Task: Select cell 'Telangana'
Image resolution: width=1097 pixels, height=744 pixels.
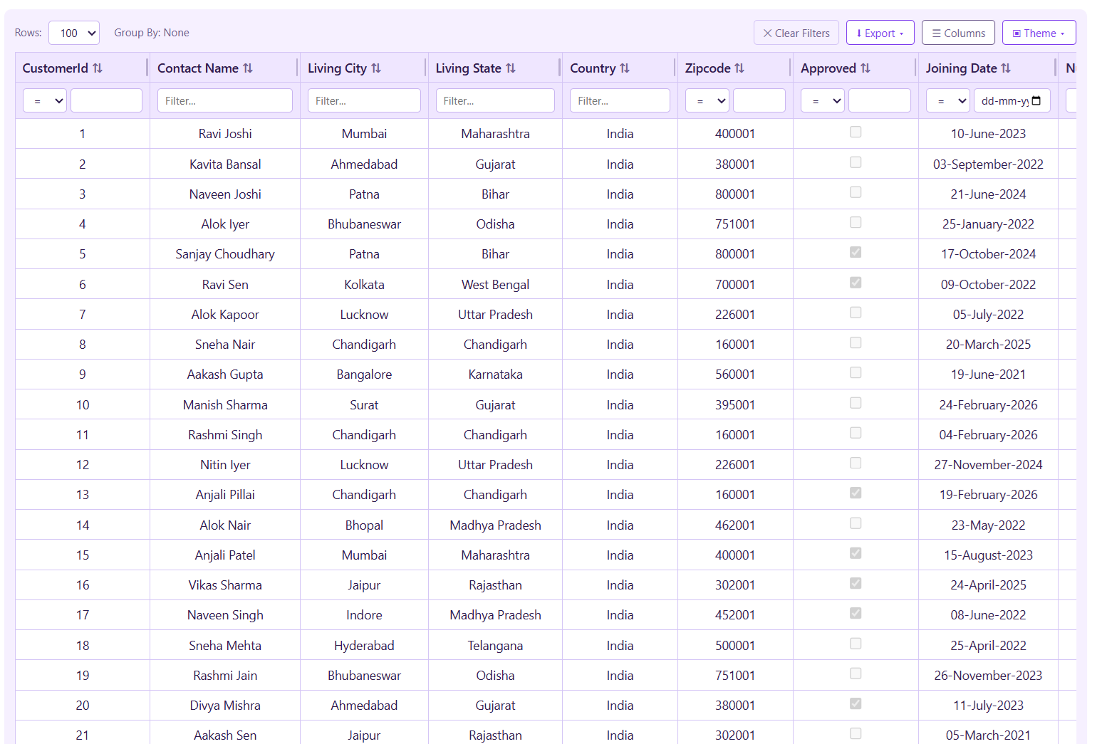Action: [x=495, y=646]
